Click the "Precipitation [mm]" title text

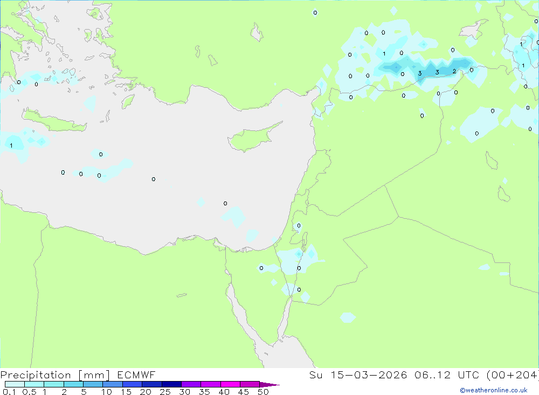click(55, 375)
